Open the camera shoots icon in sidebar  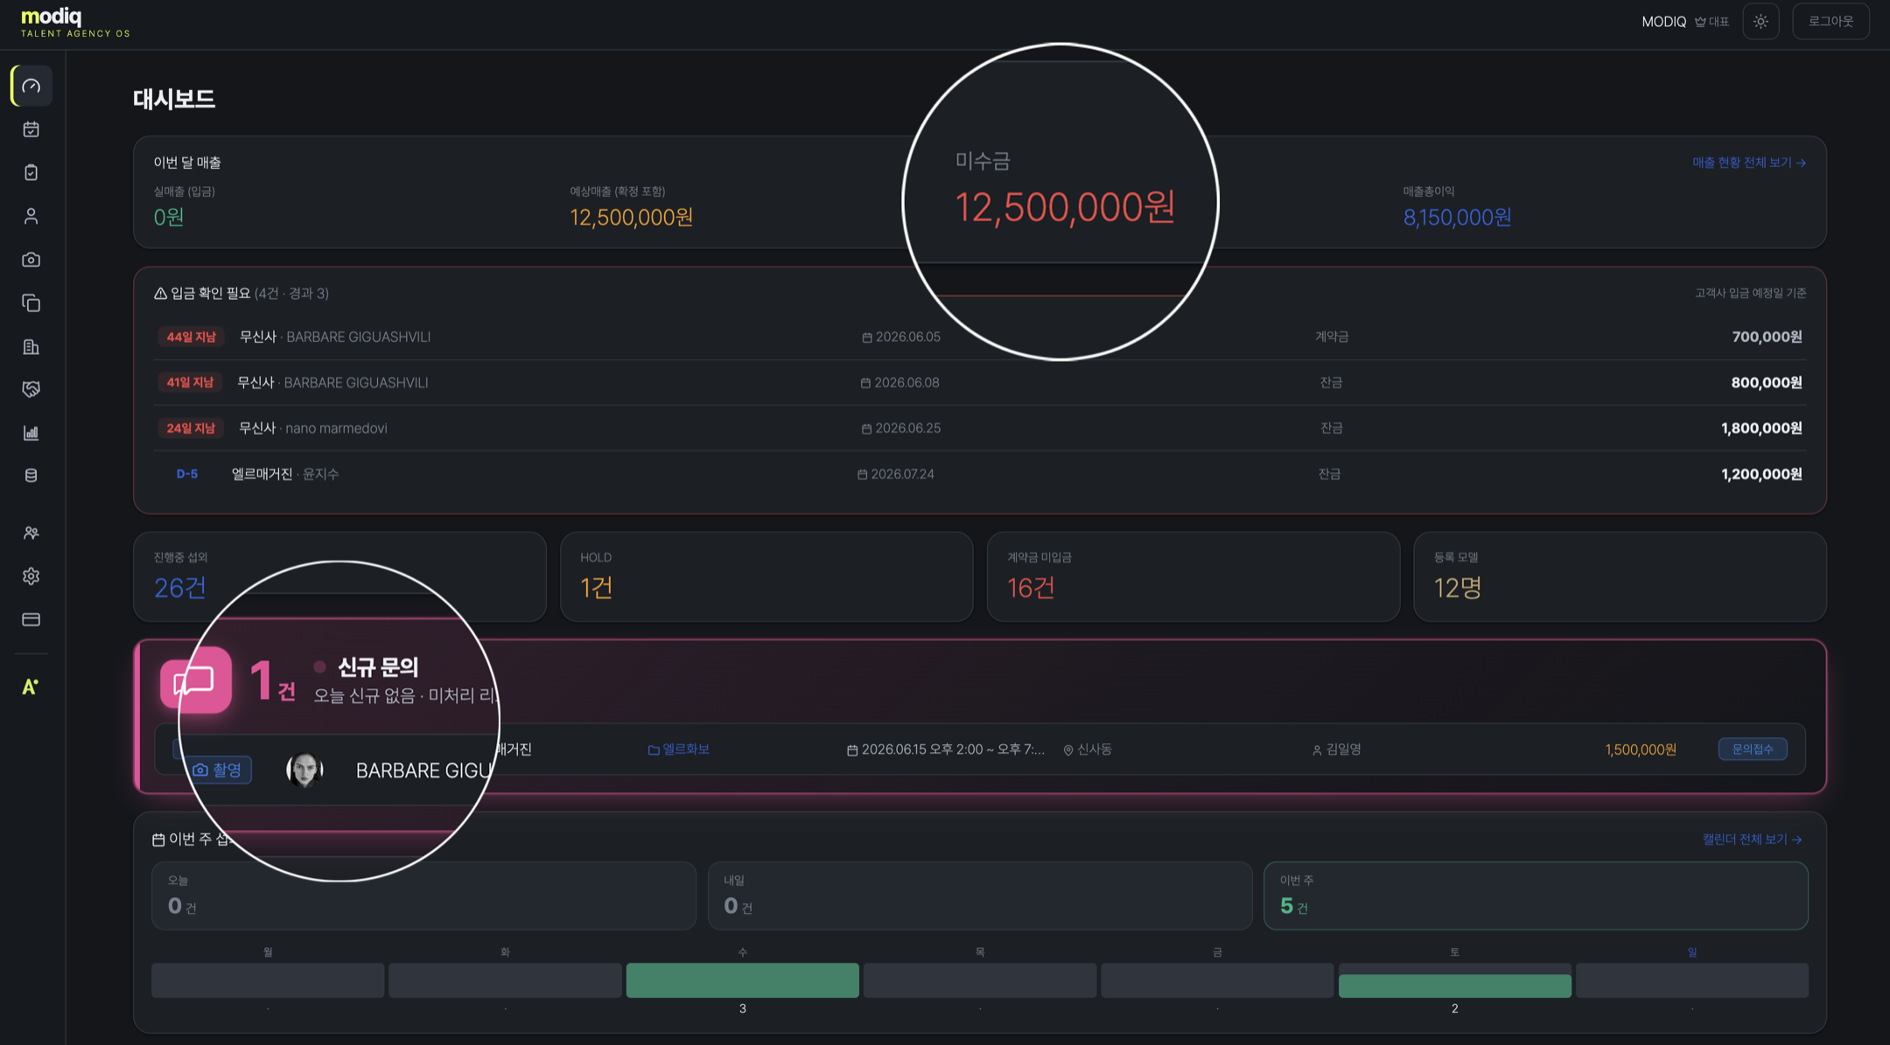tap(31, 260)
